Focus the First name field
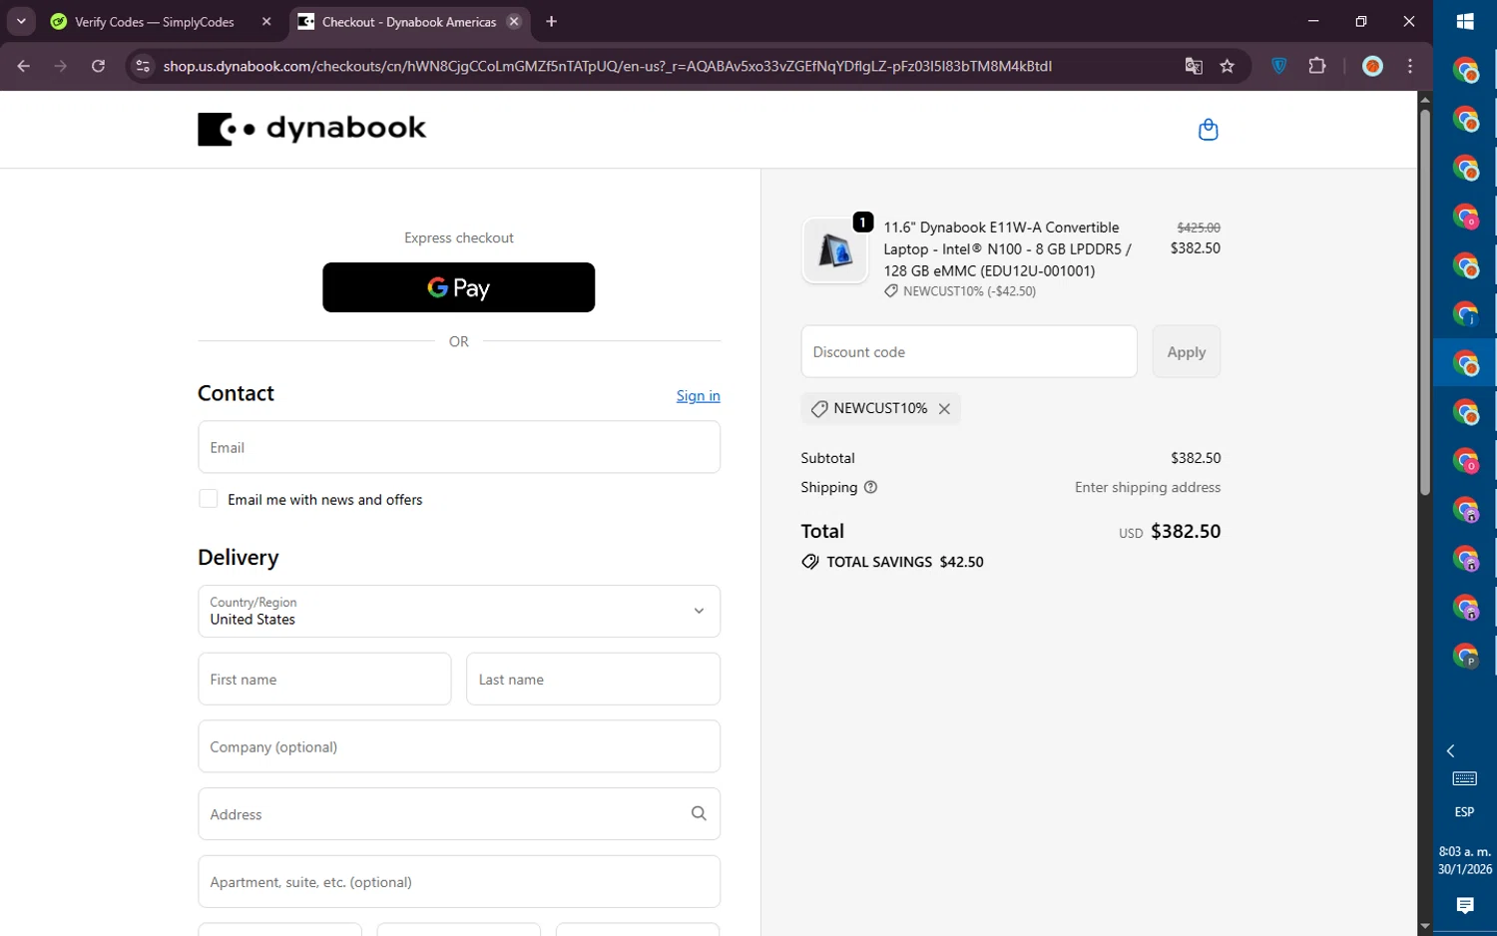This screenshot has width=1497, height=936. click(324, 679)
